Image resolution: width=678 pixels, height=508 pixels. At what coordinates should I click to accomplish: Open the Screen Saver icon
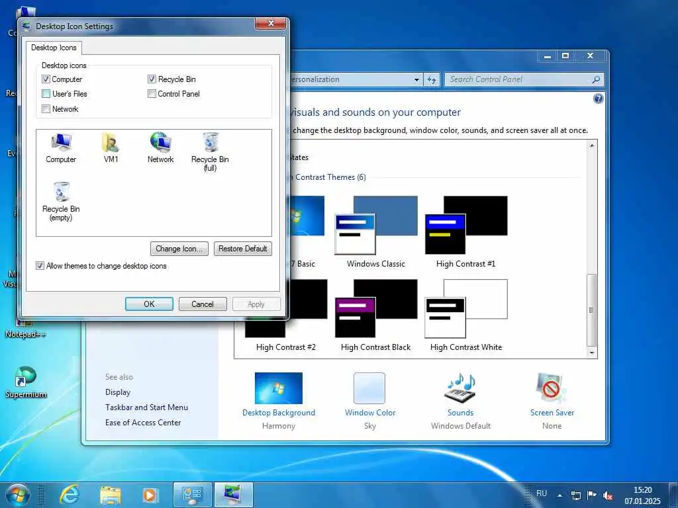[552, 388]
